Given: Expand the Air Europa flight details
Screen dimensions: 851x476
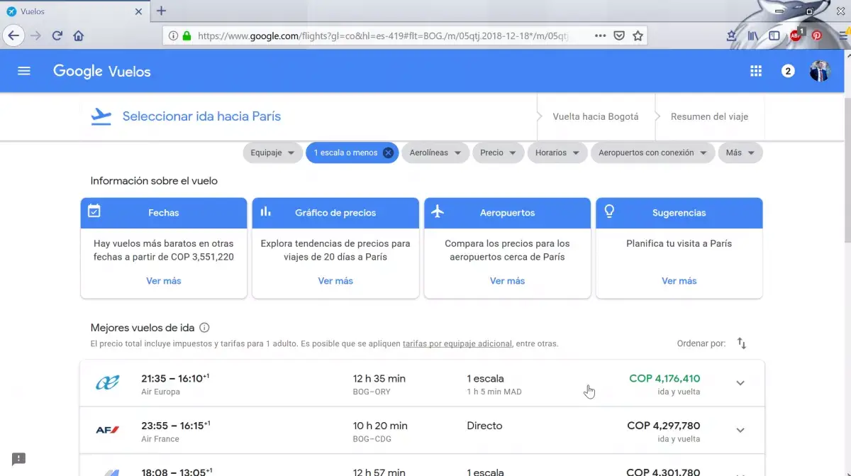Looking at the screenshot, I should pyautogui.click(x=740, y=383).
